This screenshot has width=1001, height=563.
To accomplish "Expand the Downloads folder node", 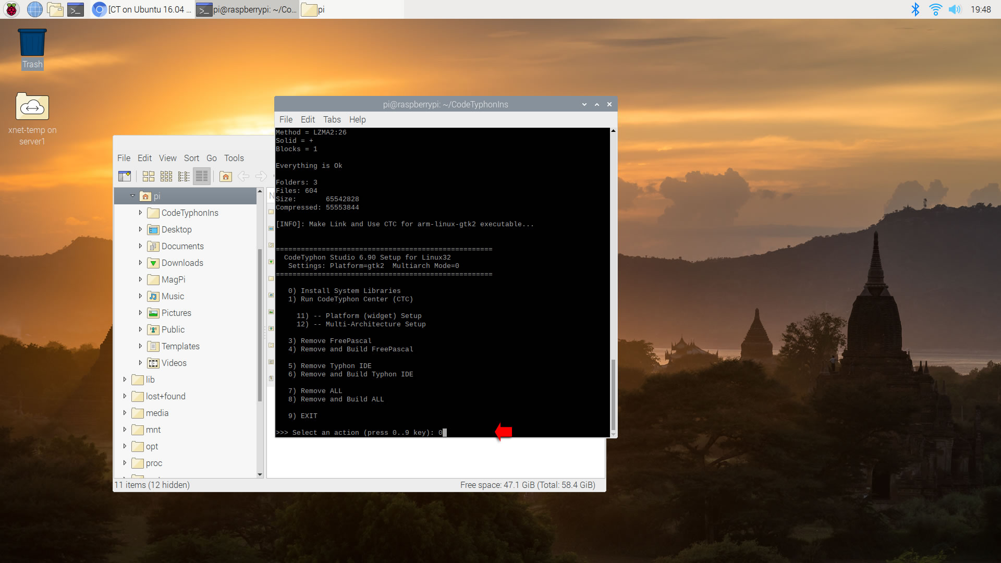I will pos(140,263).
